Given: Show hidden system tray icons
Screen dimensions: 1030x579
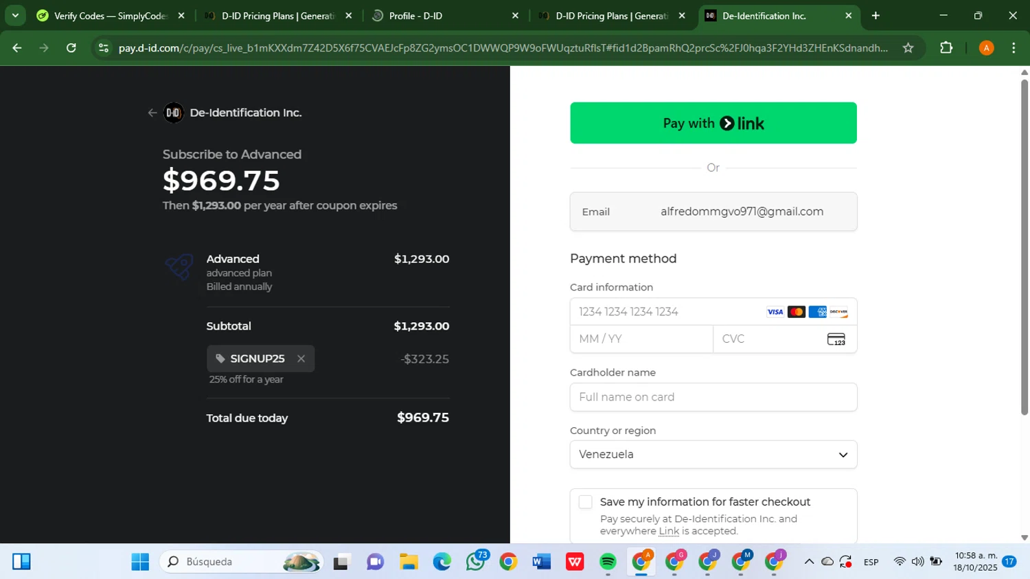Looking at the screenshot, I should click(x=809, y=562).
